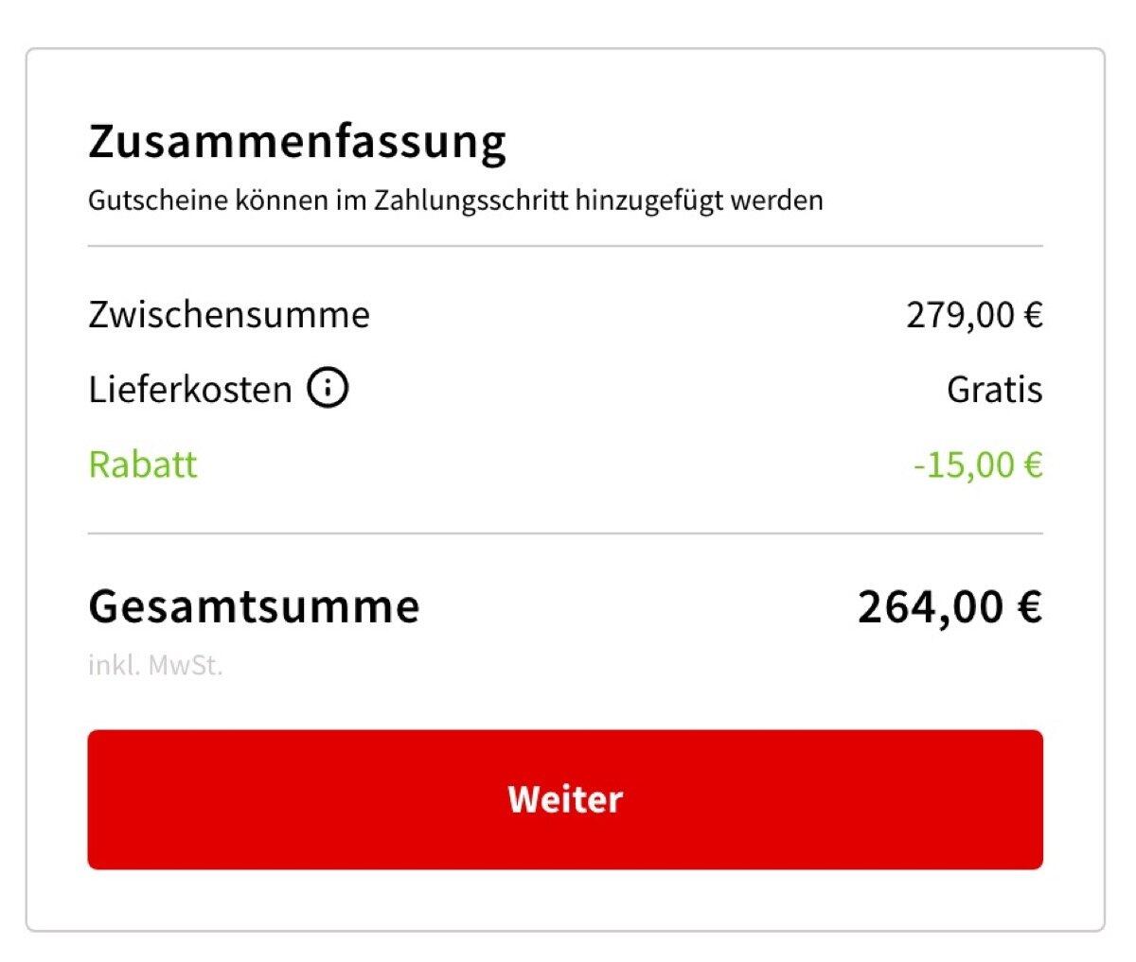Click the Lieferkosten info icon
Screen dimensions: 1136x962
328,388
